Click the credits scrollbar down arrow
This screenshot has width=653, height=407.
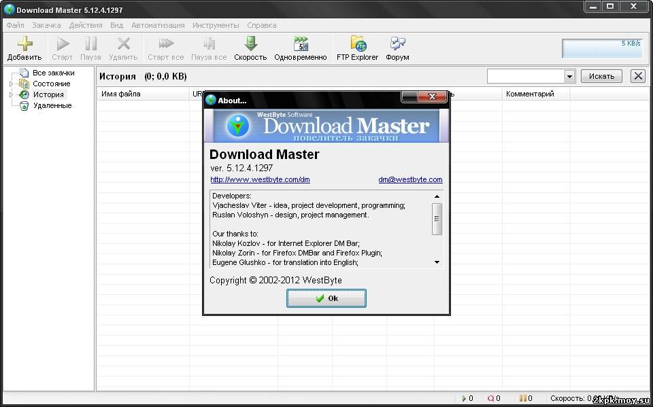click(x=437, y=262)
